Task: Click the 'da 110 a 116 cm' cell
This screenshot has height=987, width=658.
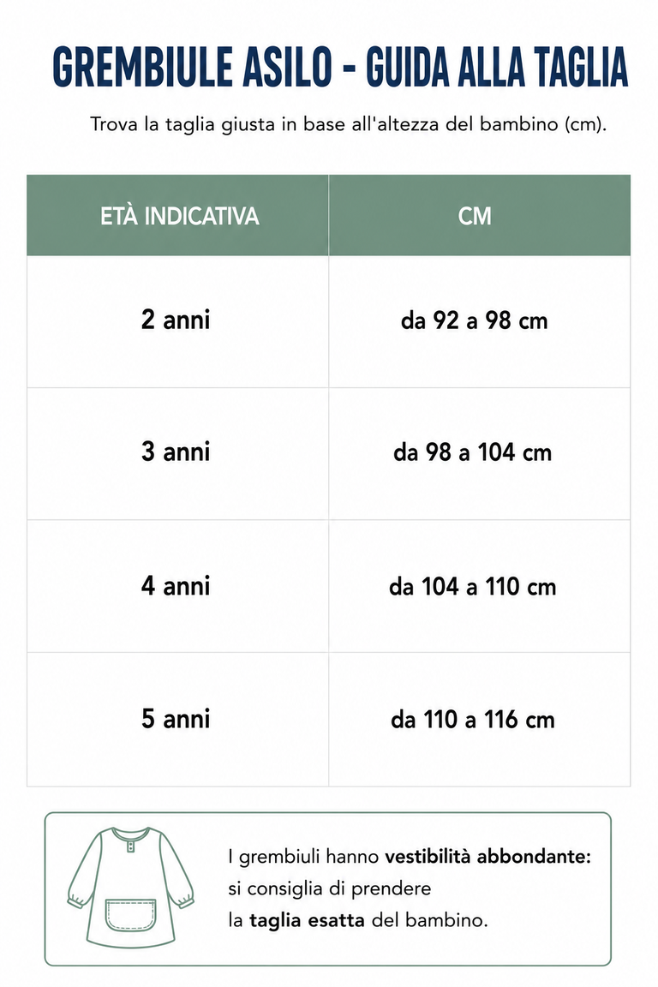Action: coord(480,720)
